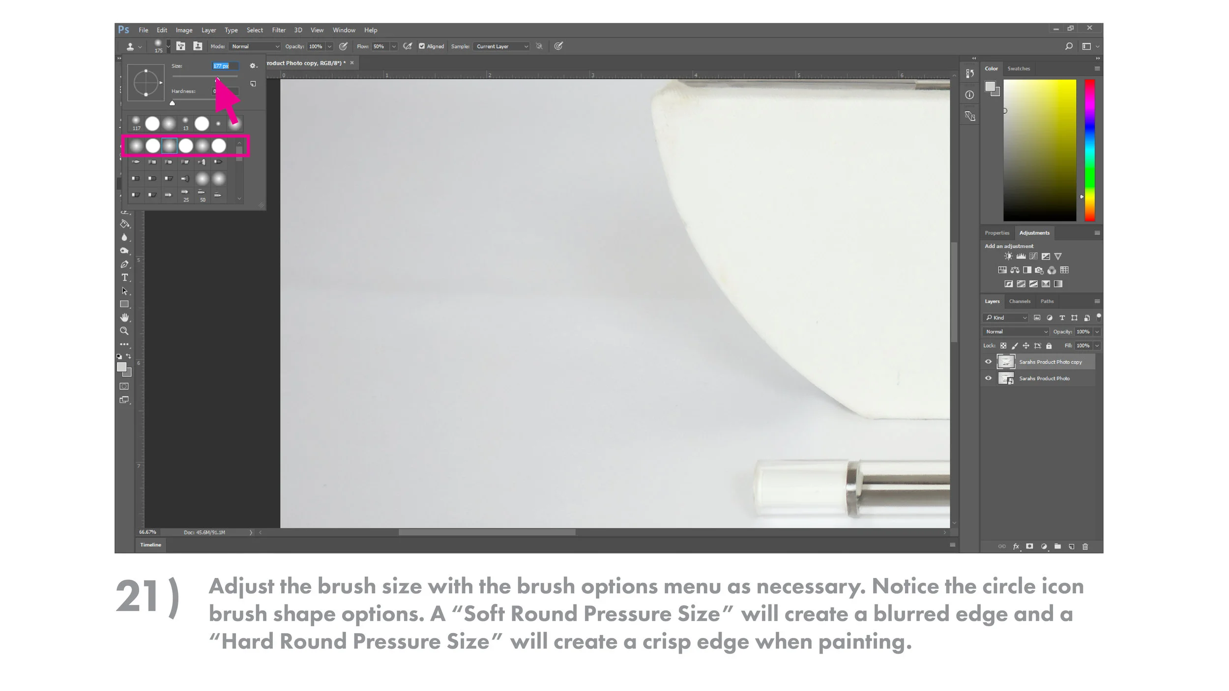This screenshot has width=1229, height=691.
Task: Create new brush preset from this brush
Action: pyautogui.click(x=253, y=84)
